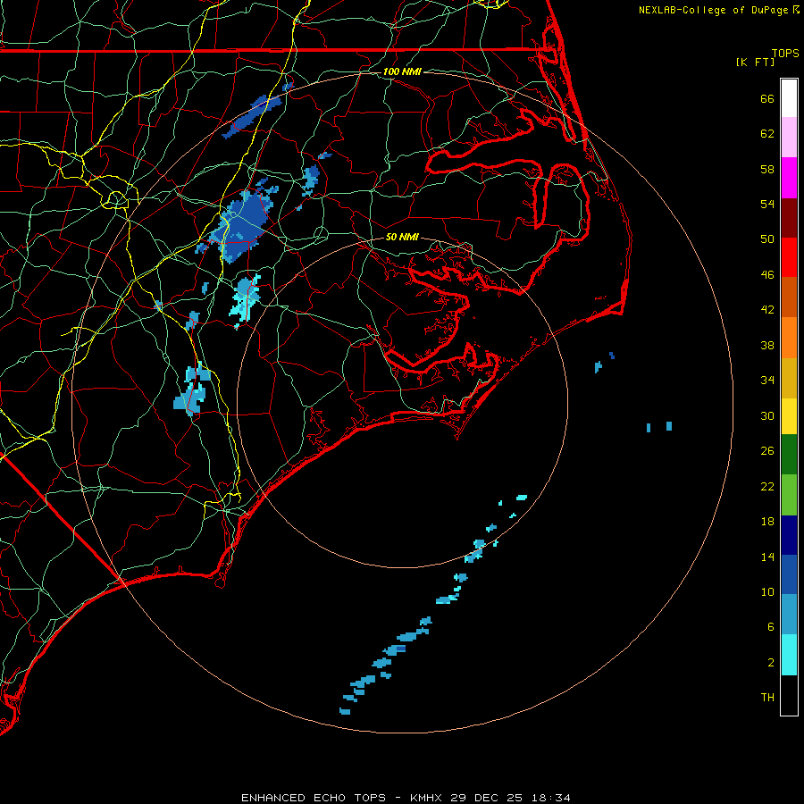Click the legend value 2

[x=770, y=663]
